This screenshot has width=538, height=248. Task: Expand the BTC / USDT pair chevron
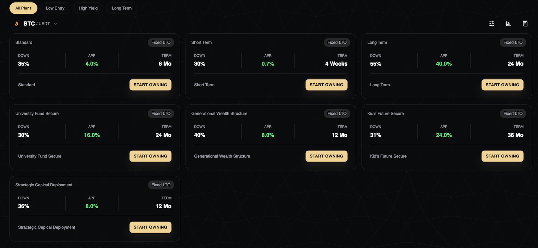click(55, 24)
